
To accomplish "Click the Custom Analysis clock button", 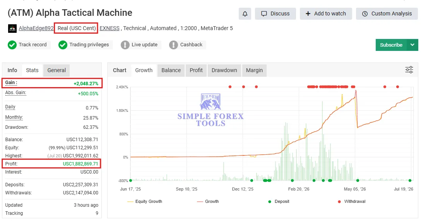I will [x=387, y=13].
